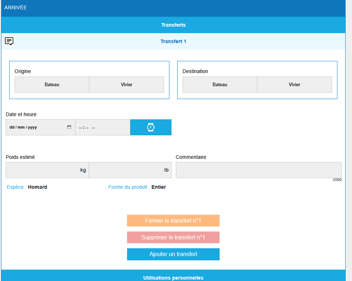Collapse the Transfert 1 panel header
The image size is (352, 281).
coord(173,41)
